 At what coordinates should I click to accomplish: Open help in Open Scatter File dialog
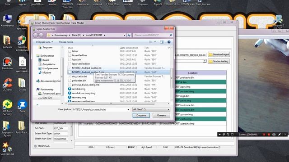tap(169, 42)
